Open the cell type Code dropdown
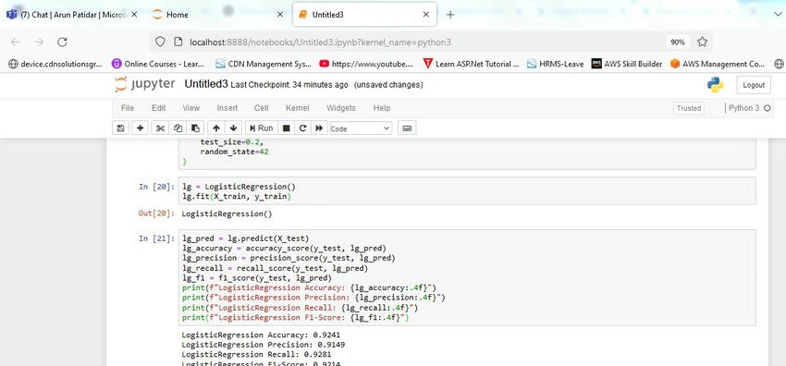The width and height of the screenshot is (786, 366). pyautogui.click(x=361, y=128)
